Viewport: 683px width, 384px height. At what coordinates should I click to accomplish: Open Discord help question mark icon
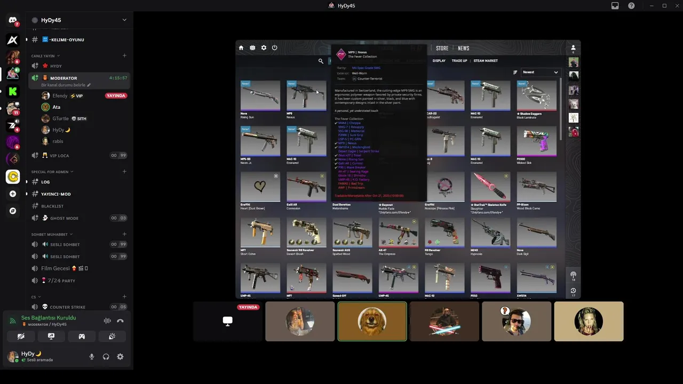point(631,6)
